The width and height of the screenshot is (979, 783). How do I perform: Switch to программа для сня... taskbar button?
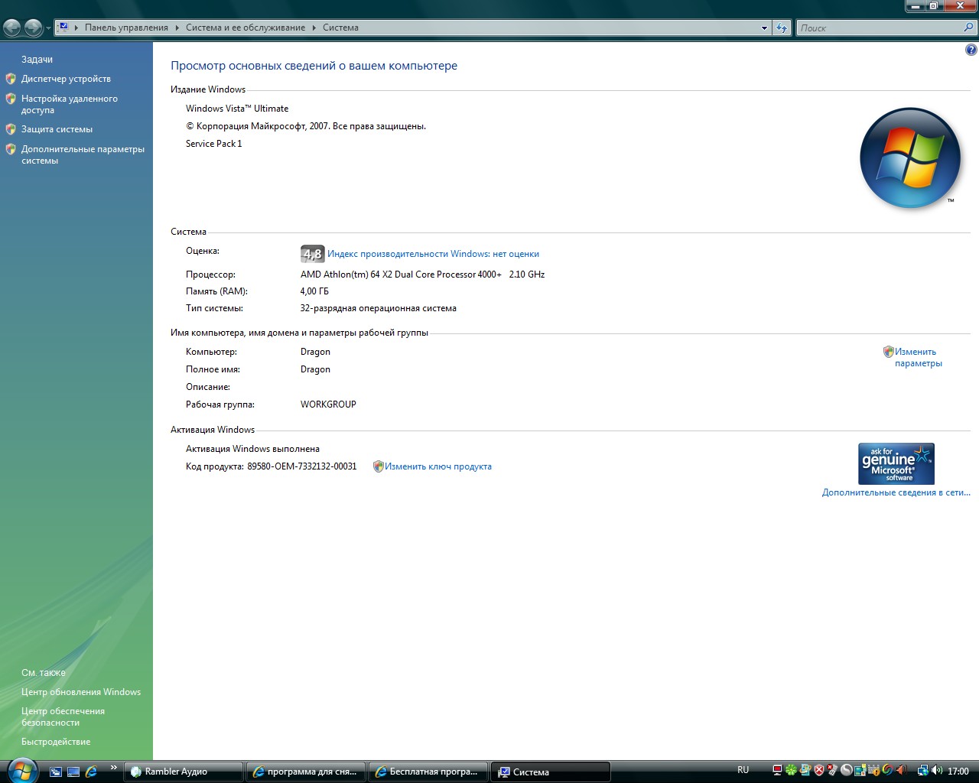[306, 772]
